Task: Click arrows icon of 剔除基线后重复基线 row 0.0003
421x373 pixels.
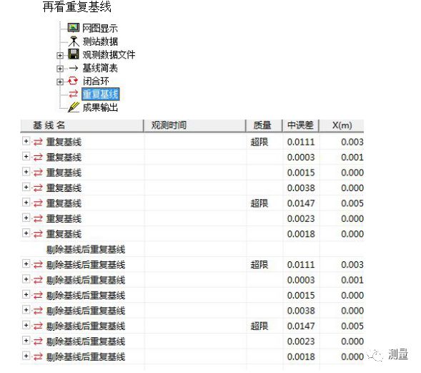Action: point(38,280)
